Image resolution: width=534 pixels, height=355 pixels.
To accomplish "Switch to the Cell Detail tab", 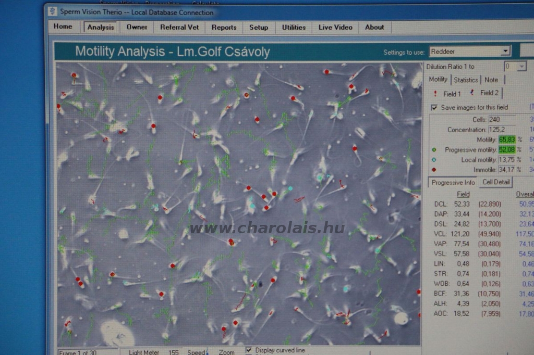I will pos(496,182).
